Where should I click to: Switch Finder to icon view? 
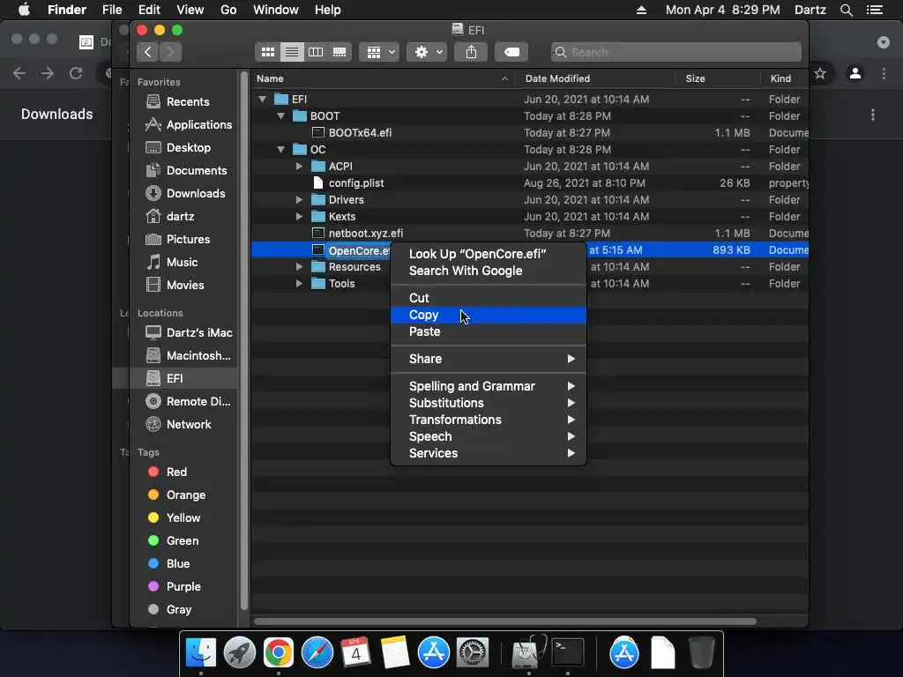(268, 52)
